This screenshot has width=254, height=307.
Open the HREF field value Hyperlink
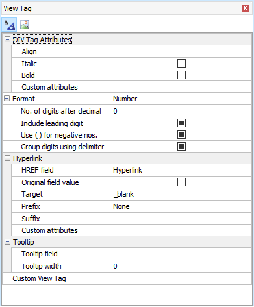coord(182,170)
